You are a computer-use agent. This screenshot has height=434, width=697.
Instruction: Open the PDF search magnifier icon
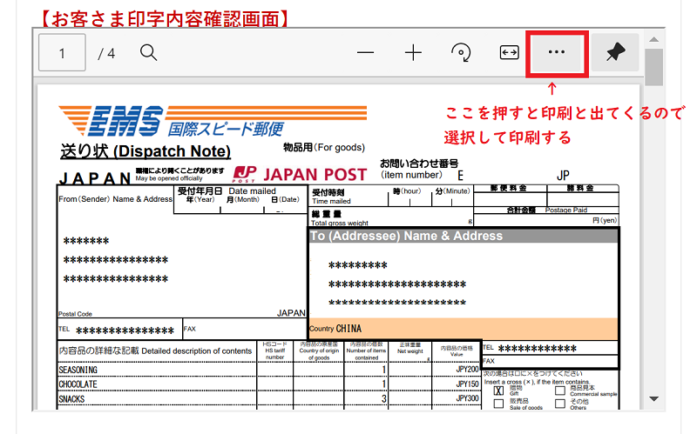pyautogui.click(x=148, y=53)
